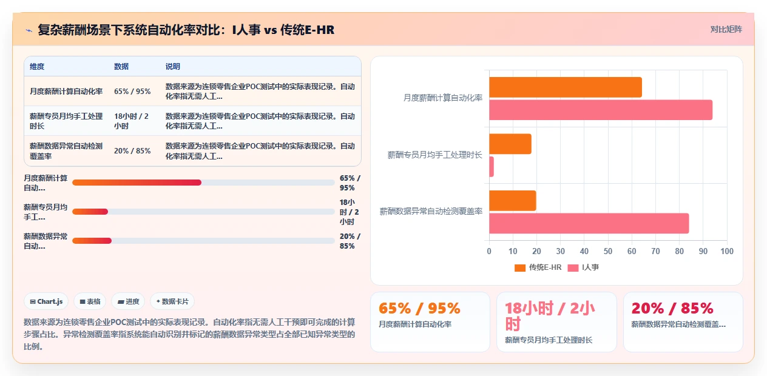Click the 说明 column header

173,67
